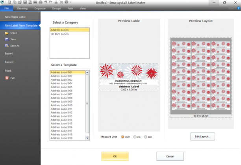Undo the last action
Viewport: 241px width, 165px height.
[46, 2]
